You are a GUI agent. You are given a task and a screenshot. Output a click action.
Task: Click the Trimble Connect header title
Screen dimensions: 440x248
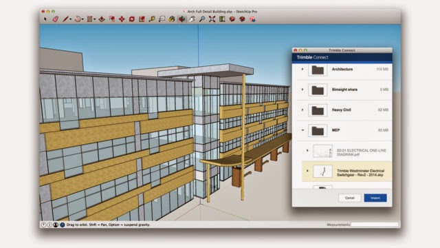312,57
